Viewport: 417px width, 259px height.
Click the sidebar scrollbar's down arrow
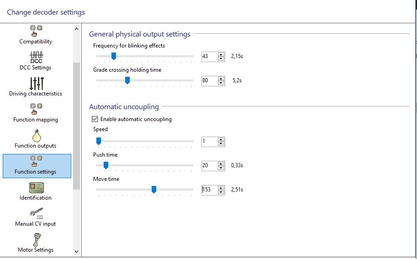click(77, 251)
